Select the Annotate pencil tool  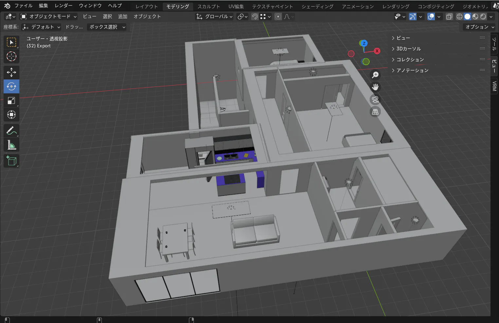tap(11, 131)
